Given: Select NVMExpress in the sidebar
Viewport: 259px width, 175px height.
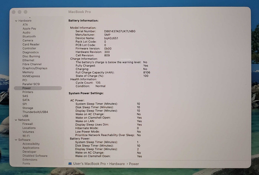Looking at the screenshot, I should click(x=31, y=76).
